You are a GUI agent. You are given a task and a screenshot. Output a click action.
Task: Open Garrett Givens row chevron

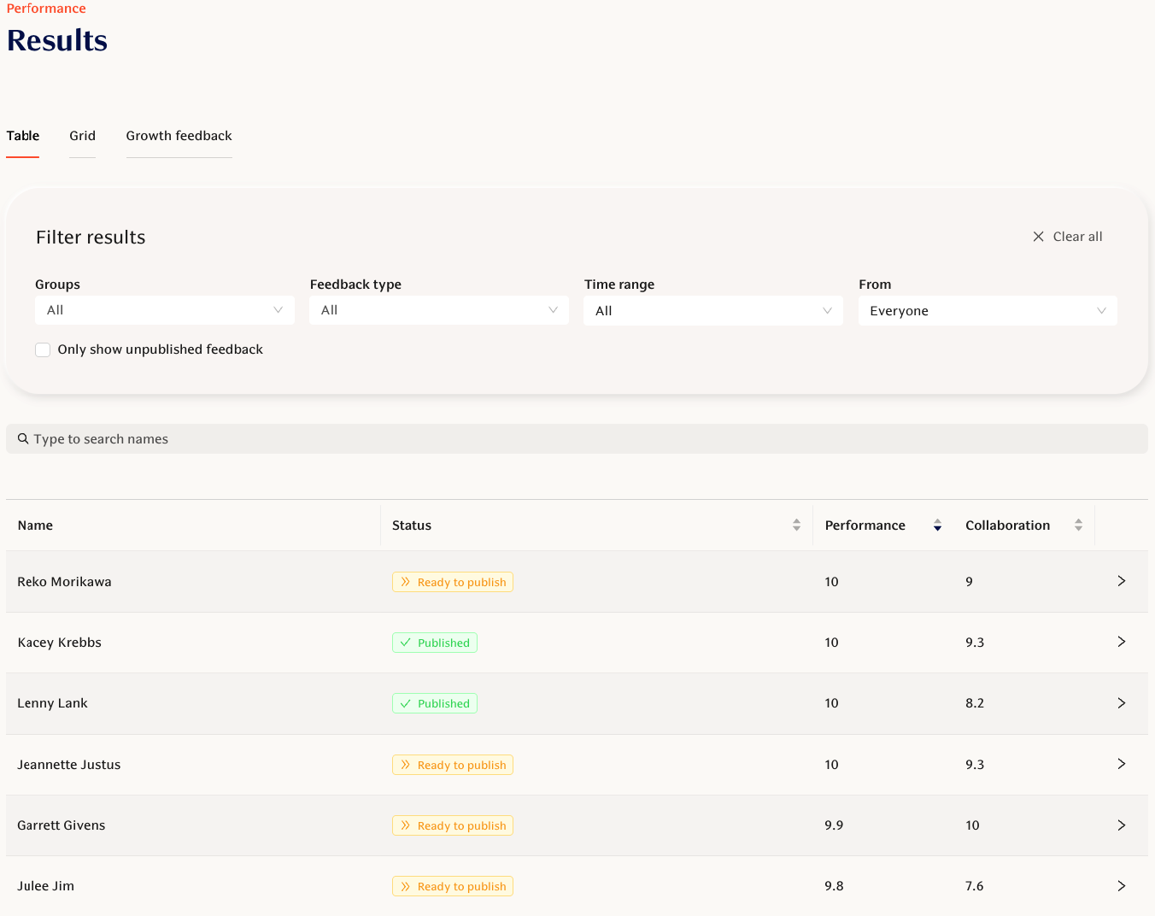point(1121,825)
